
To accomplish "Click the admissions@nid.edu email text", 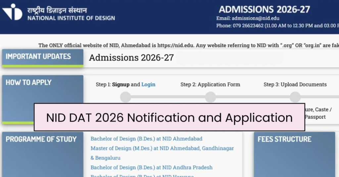I will pyautogui.click(x=256, y=18).
